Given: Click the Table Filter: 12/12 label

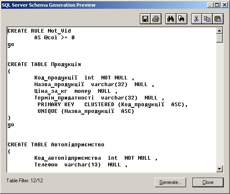Looking at the screenshot, I should pyautogui.click(x=25, y=181).
